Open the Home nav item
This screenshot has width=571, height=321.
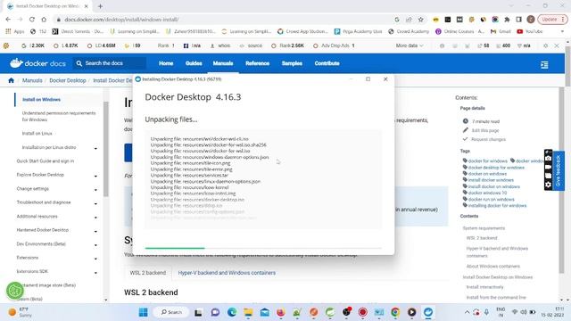click(x=166, y=63)
